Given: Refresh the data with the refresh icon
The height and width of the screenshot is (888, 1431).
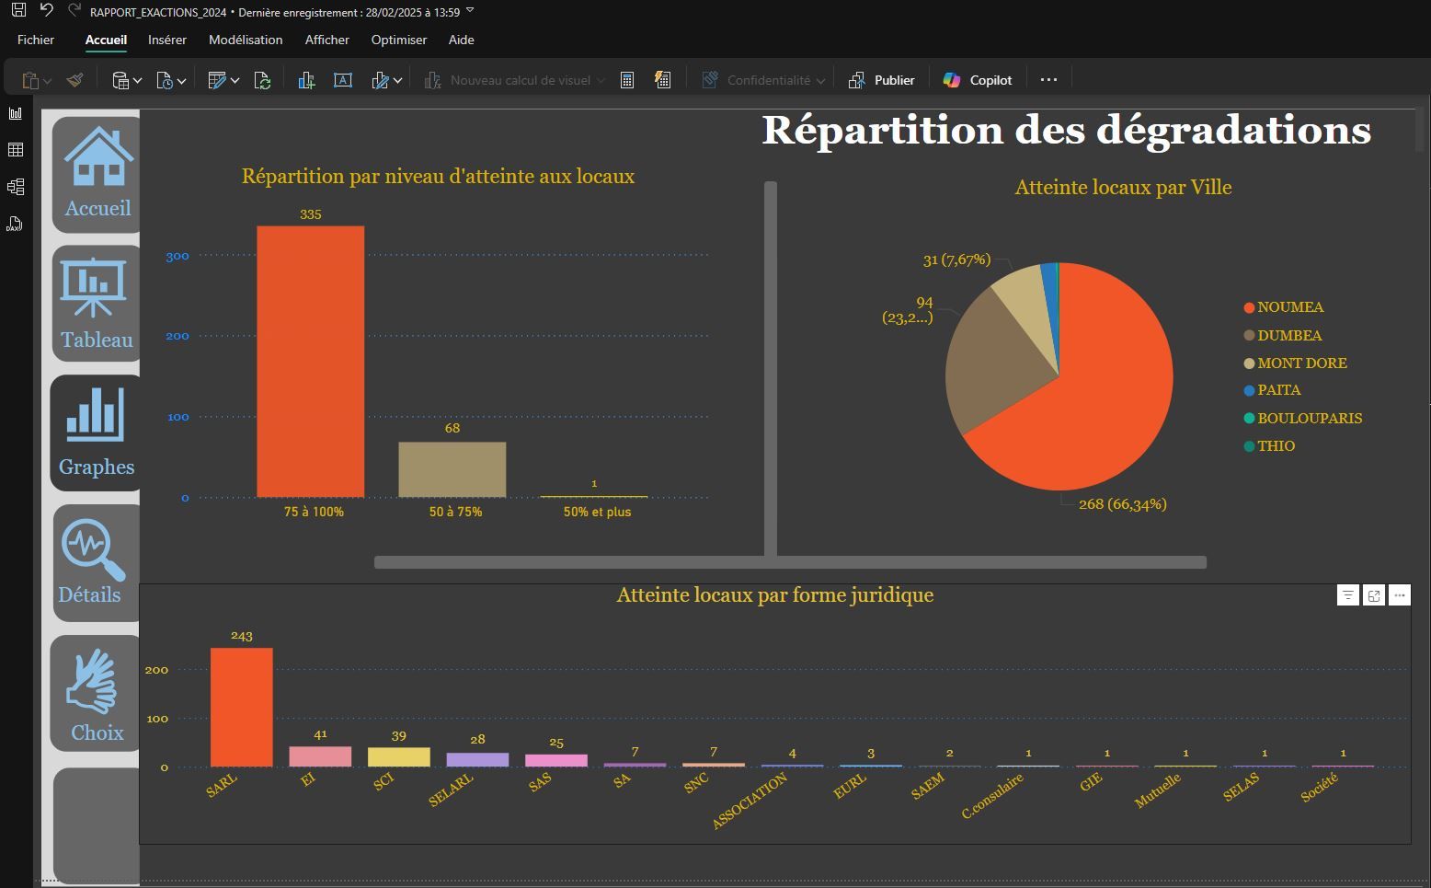Looking at the screenshot, I should point(262,80).
